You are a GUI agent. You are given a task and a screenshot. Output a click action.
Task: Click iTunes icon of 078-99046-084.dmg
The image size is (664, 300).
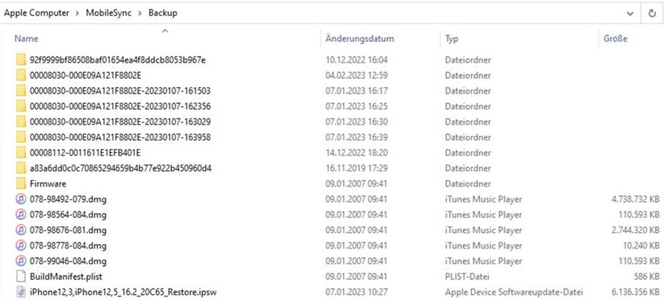tap(21, 261)
